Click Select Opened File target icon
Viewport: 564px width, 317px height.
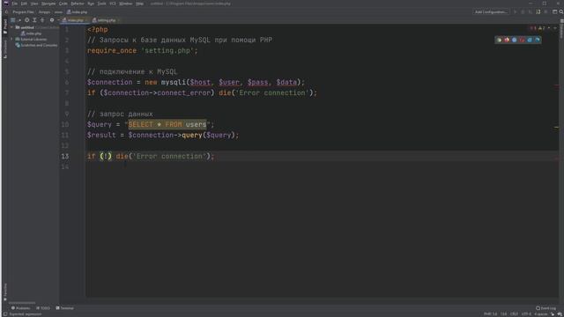pyautogui.click(x=26, y=20)
